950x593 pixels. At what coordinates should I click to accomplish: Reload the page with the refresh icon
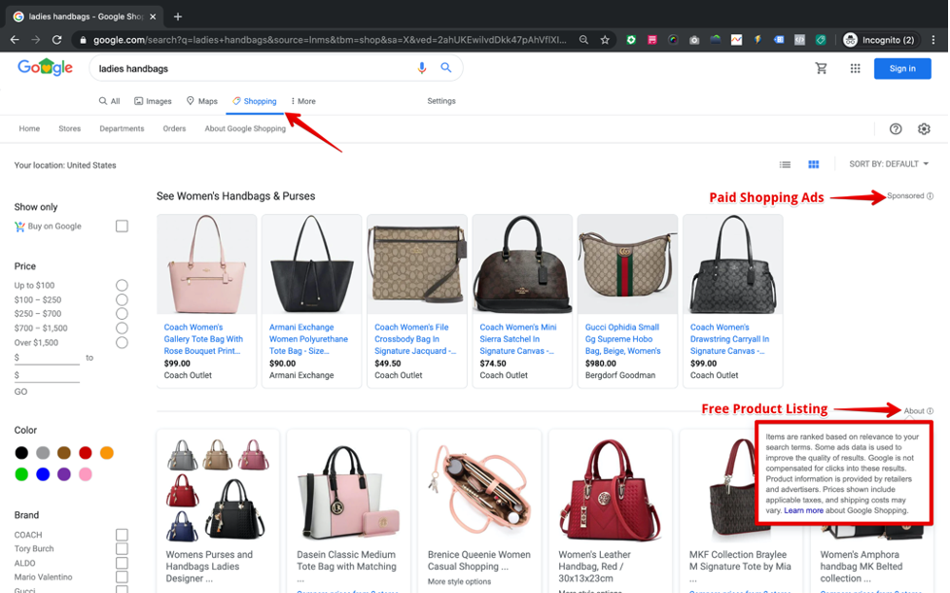[57, 40]
